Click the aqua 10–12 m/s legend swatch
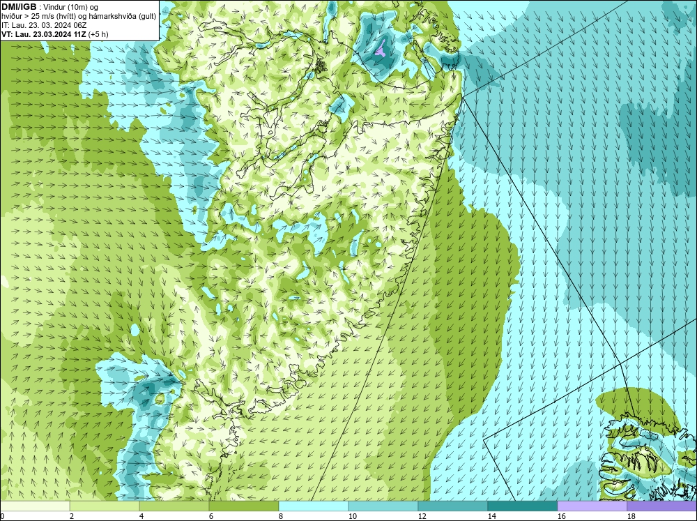This screenshot has height=521, width=697. (x=383, y=506)
